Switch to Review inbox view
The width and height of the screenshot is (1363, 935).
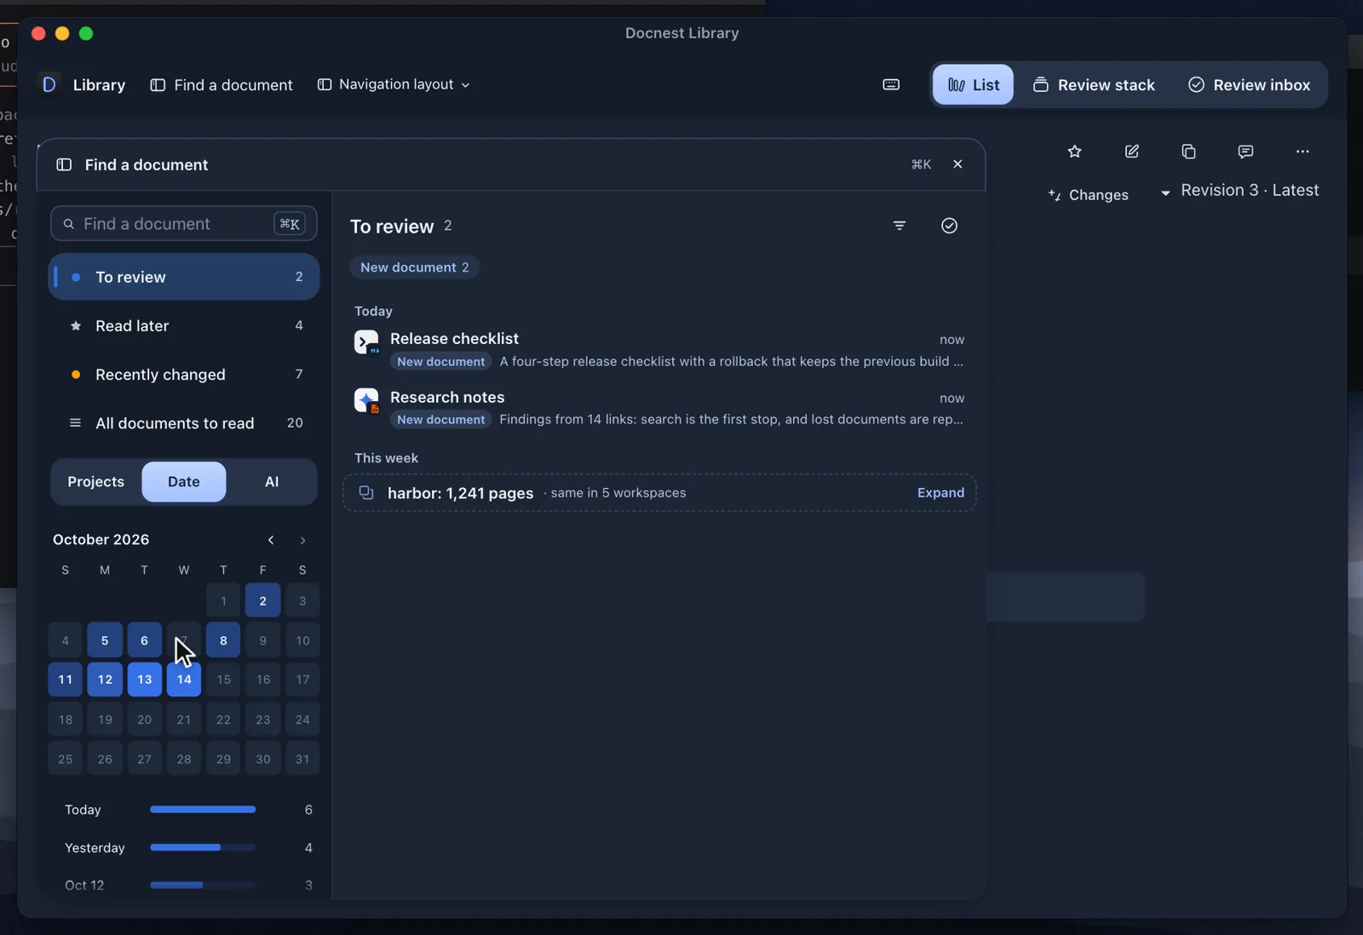[1249, 84]
